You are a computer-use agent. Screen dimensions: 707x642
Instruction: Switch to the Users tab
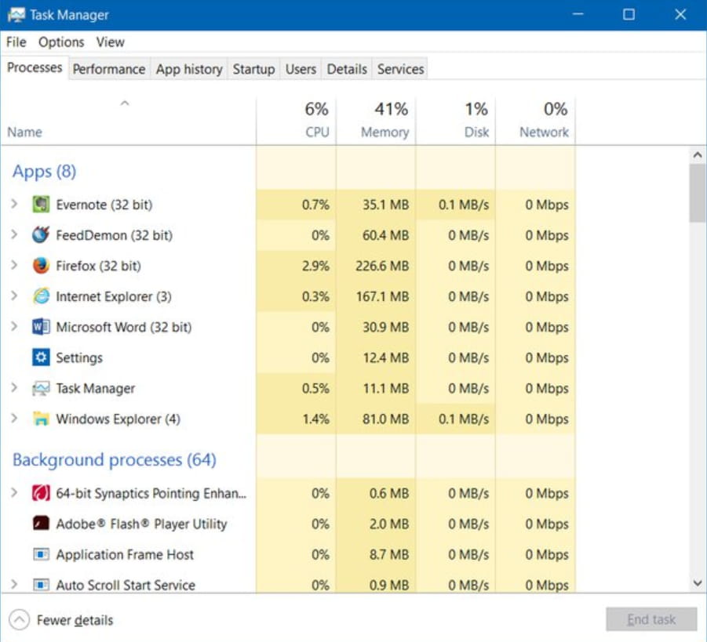pos(301,69)
